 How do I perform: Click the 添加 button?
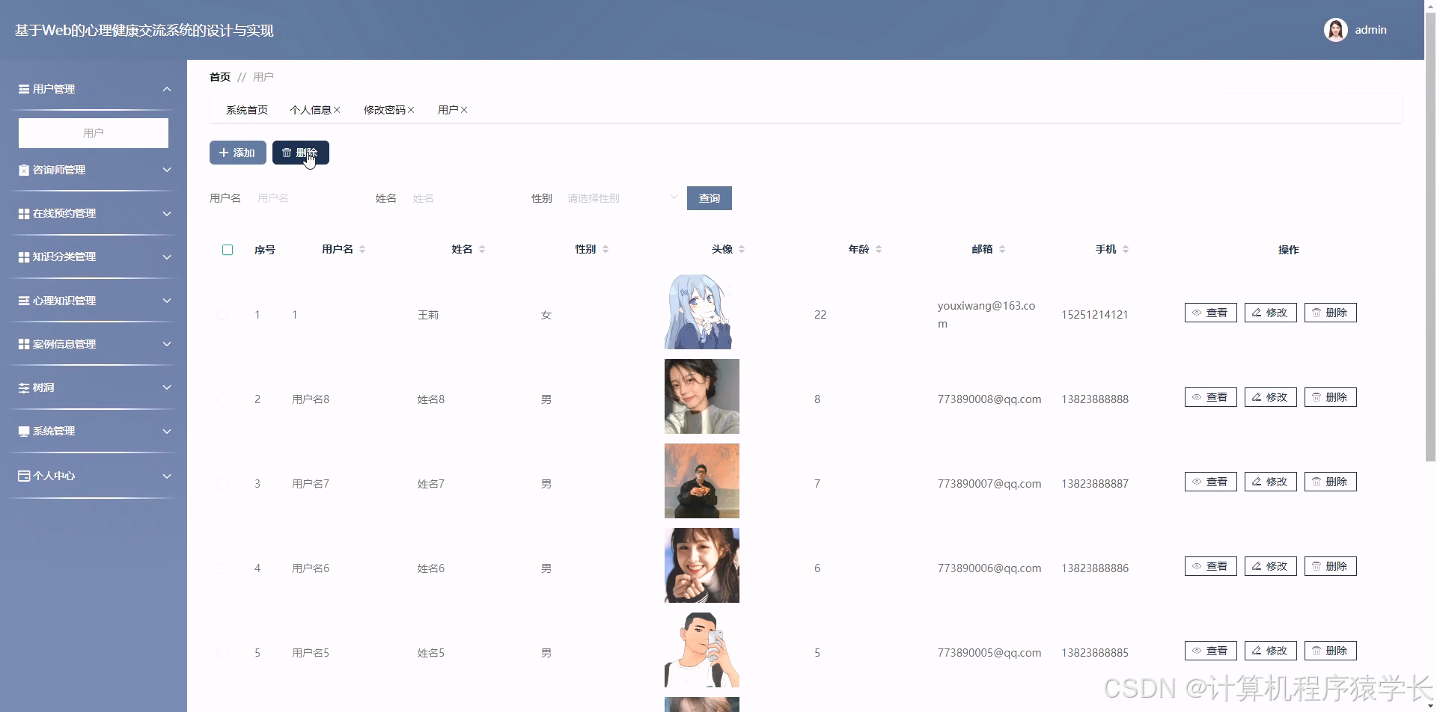(237, 153)
